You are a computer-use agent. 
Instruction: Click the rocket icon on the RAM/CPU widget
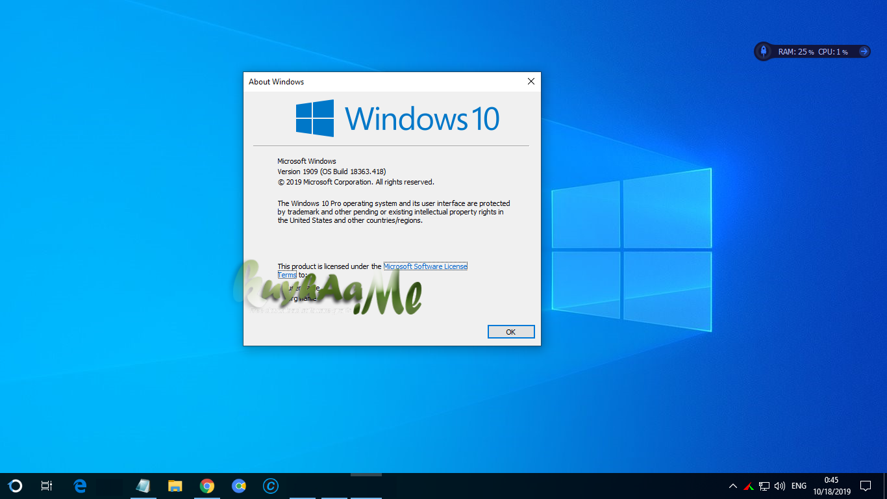pos(763,51)
